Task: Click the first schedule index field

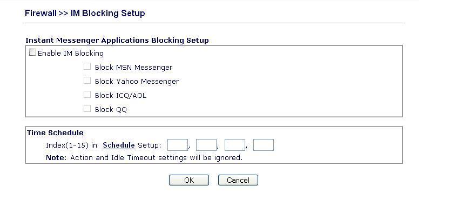Action: (x=177, y=145)
